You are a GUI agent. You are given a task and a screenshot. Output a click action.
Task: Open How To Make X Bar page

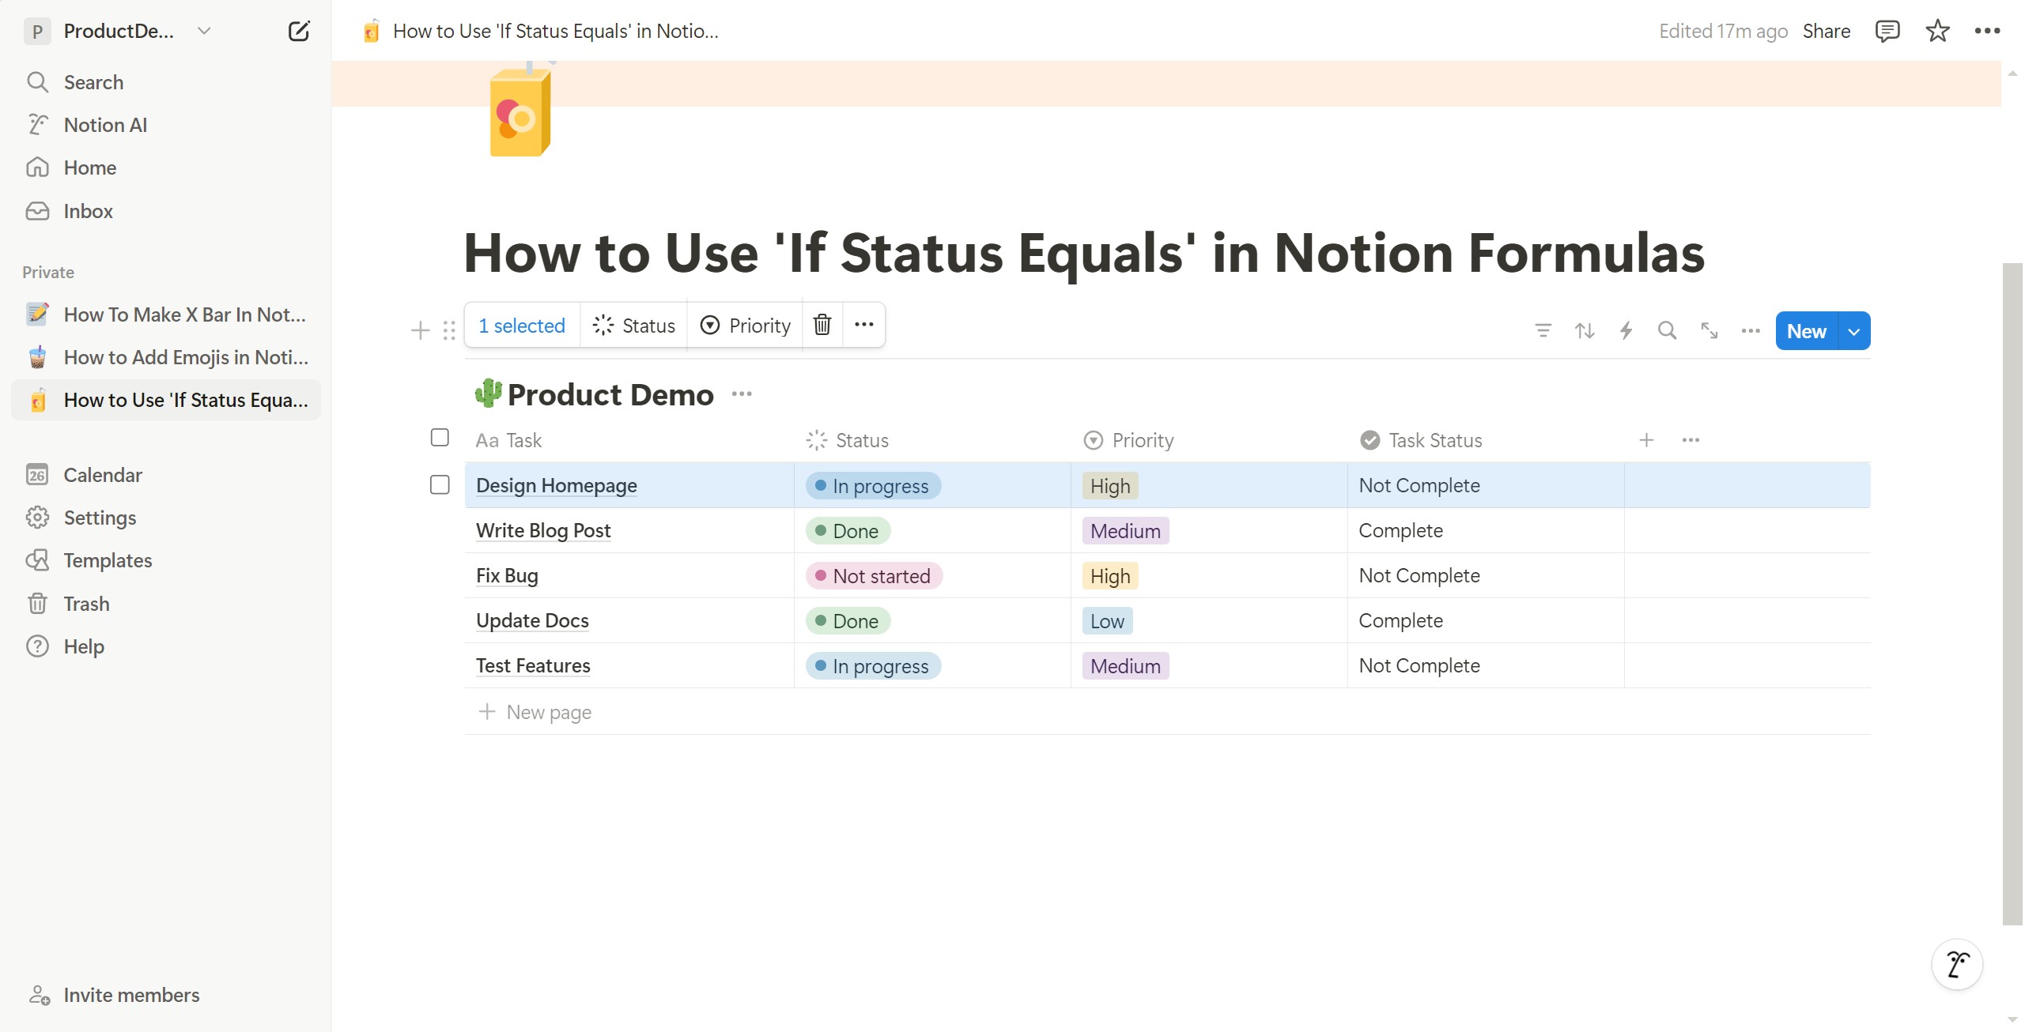166,314
